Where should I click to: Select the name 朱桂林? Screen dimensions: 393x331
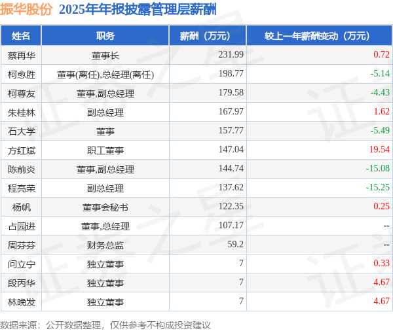coord(22,113)
